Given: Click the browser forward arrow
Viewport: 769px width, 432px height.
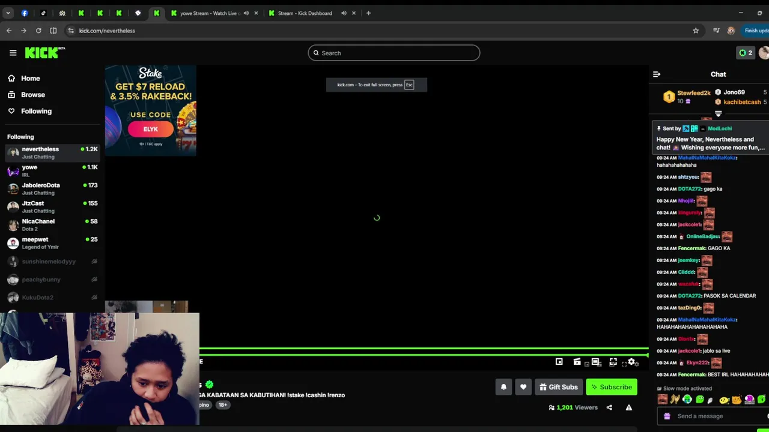Looking at the screenshot, I should point(23,31).
